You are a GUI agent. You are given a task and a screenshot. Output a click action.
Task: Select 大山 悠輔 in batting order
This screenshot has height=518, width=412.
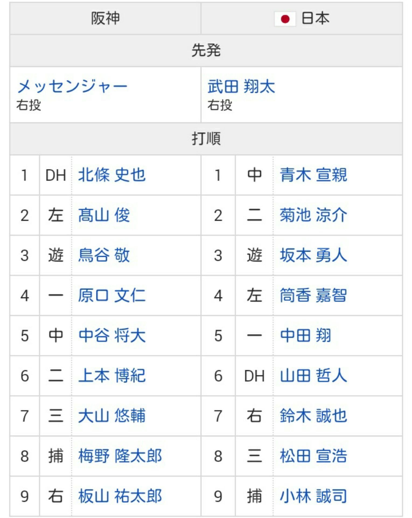point(112,416)
